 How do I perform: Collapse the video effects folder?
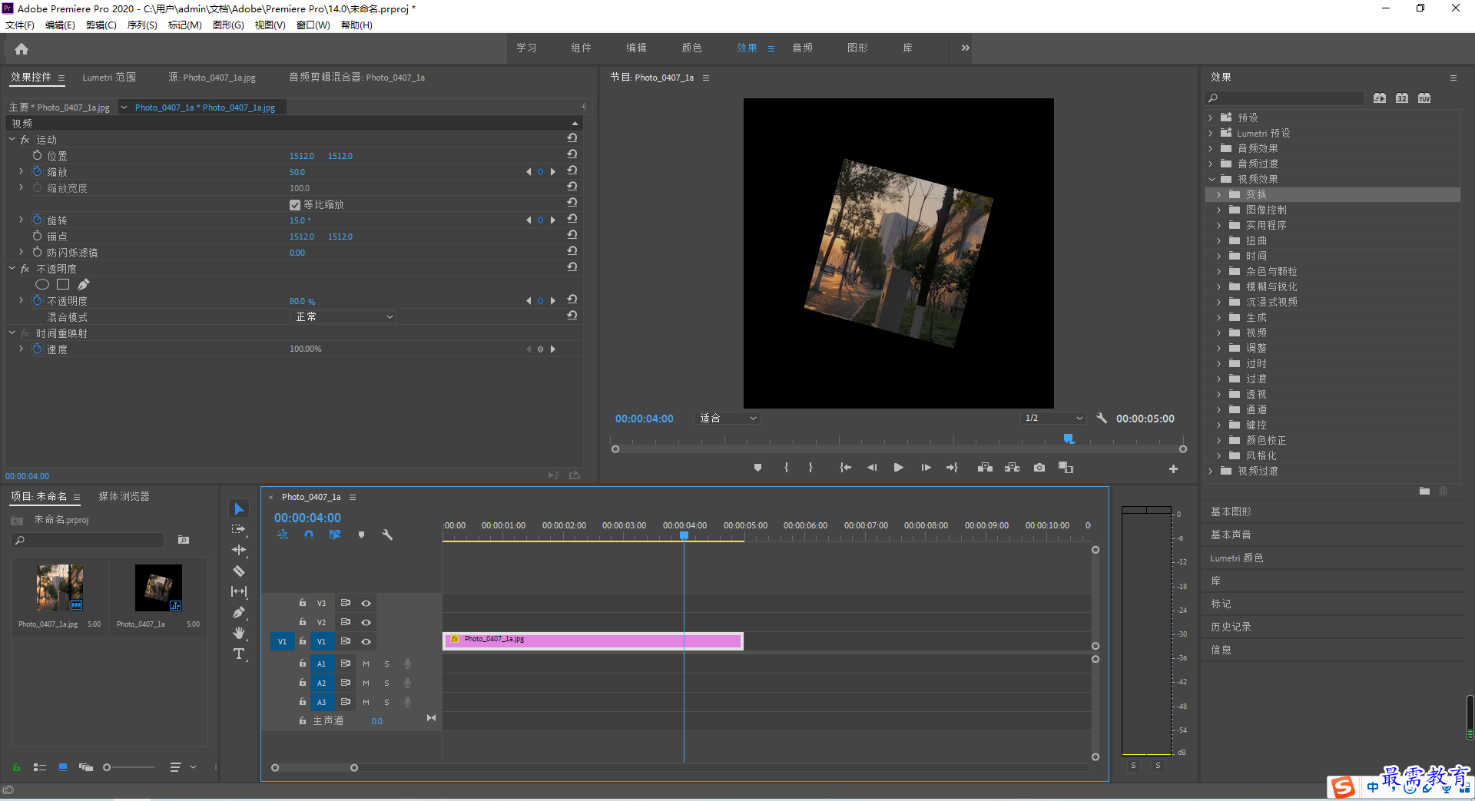1211,179
